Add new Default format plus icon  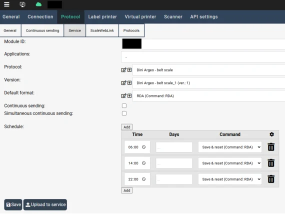pos(129,96)
